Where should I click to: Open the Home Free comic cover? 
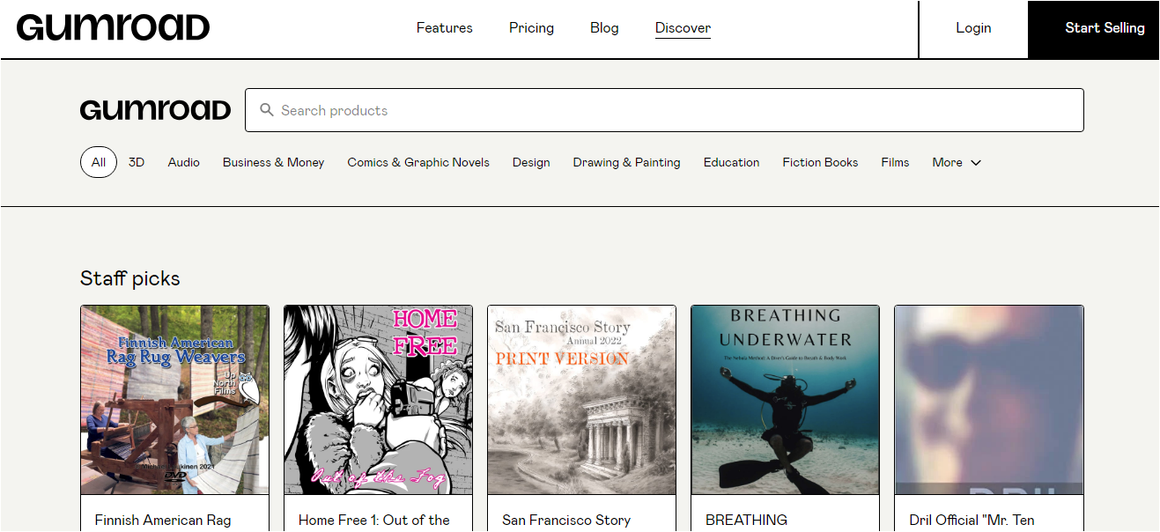(378, 400)
